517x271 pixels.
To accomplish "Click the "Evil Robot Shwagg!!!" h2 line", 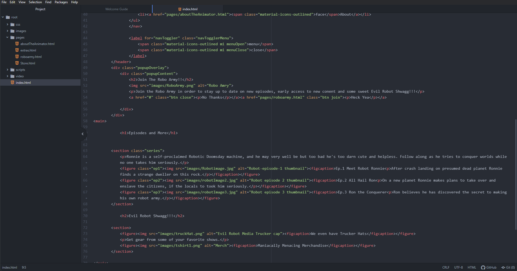I will click(152, 216).
